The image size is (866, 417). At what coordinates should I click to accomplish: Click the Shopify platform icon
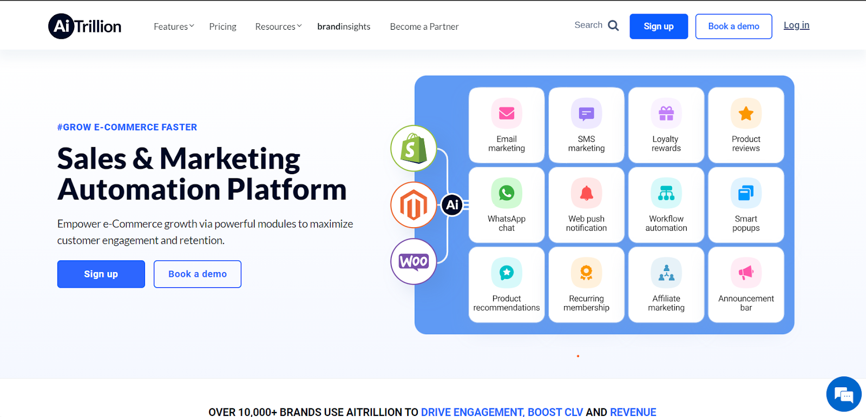[x=414, y=148]
